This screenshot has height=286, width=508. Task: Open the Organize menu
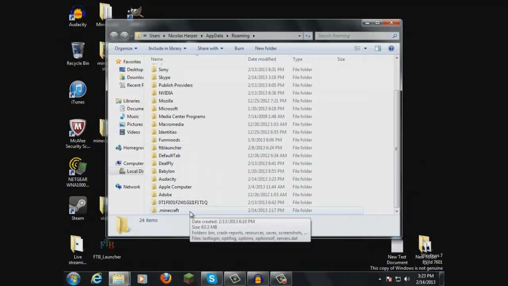126,48
